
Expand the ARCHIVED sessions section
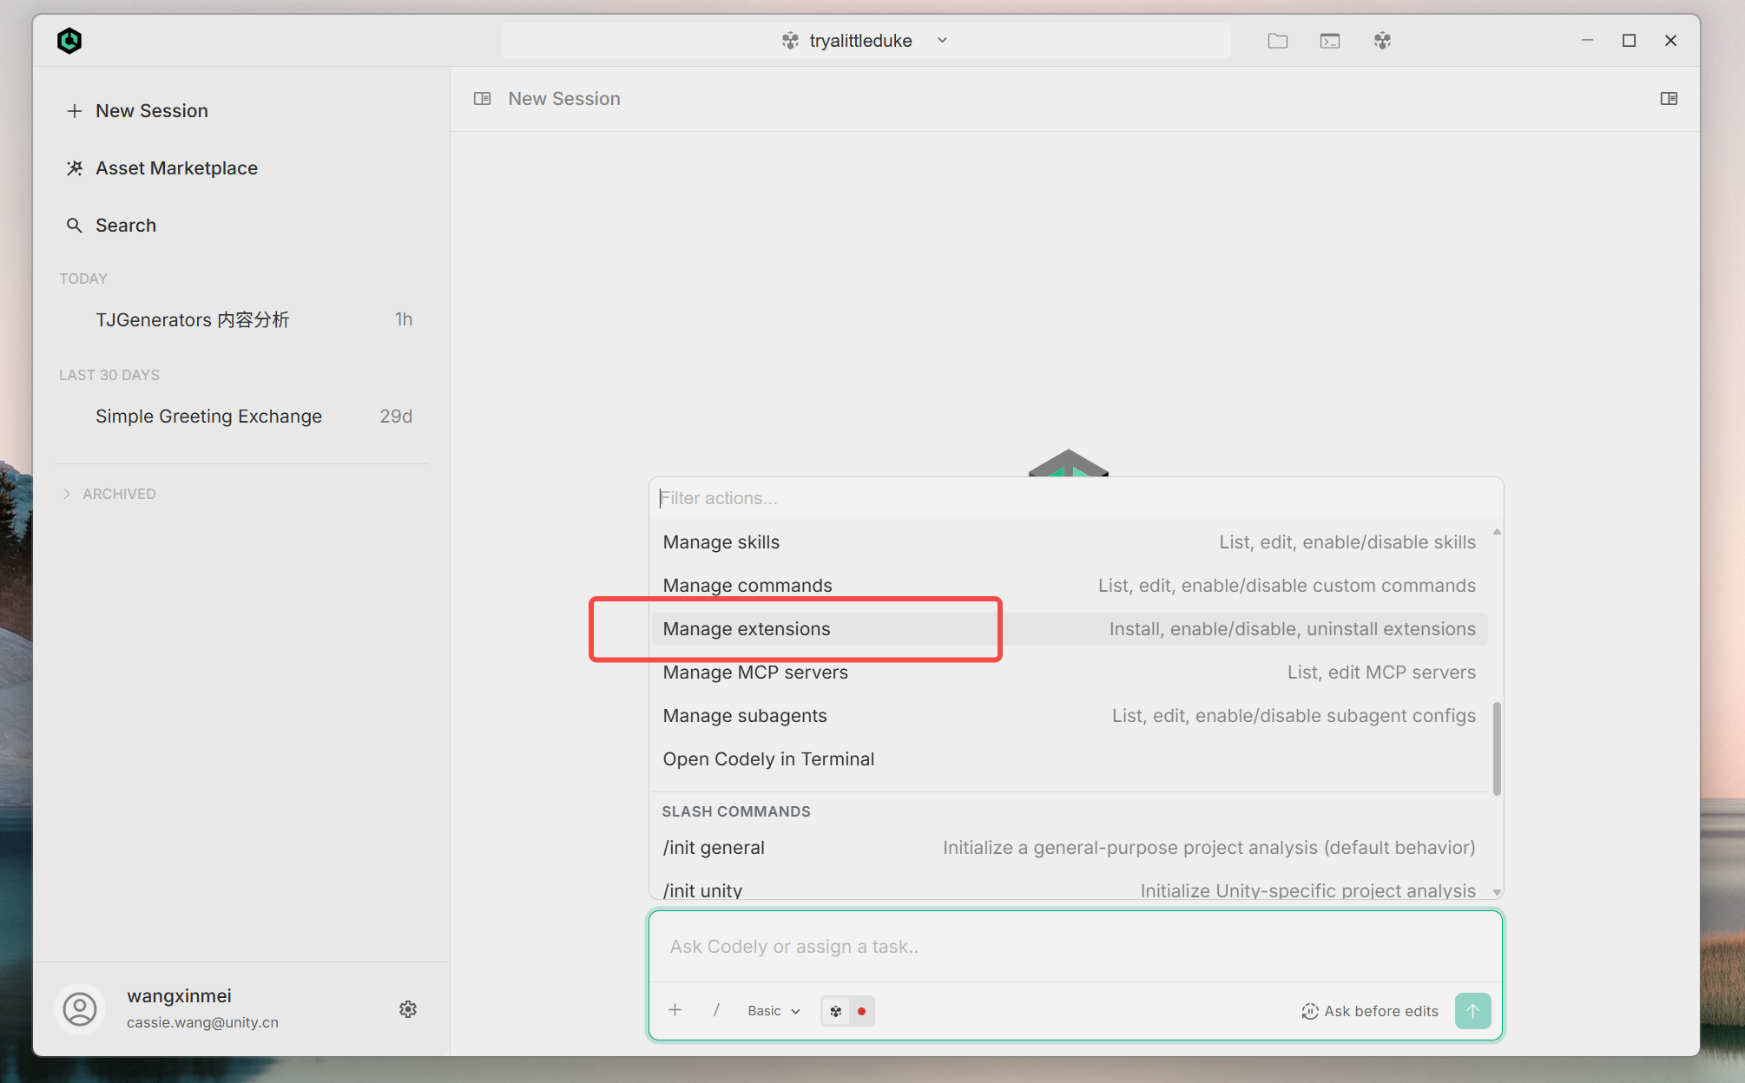(109, 494)
